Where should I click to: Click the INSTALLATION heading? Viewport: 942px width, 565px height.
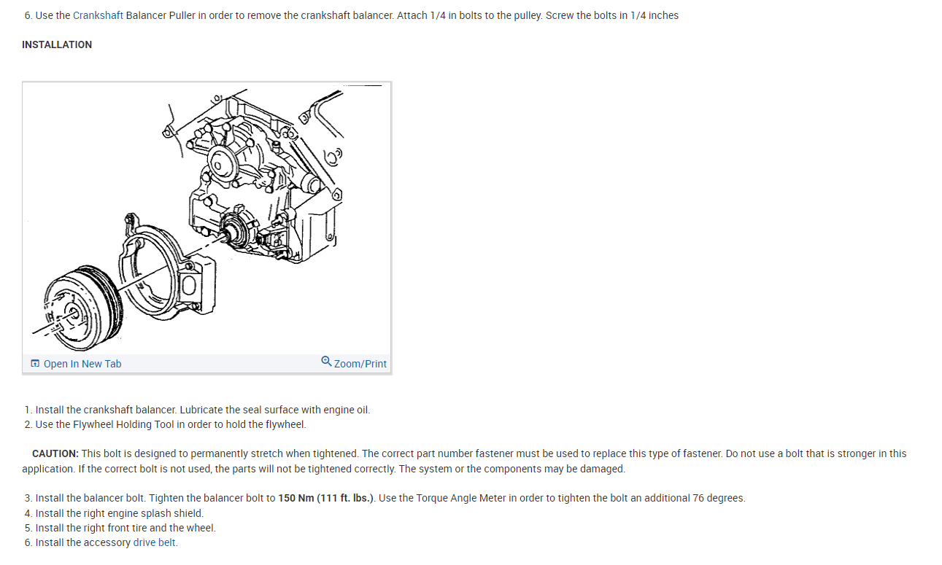[x=57, y=44]
